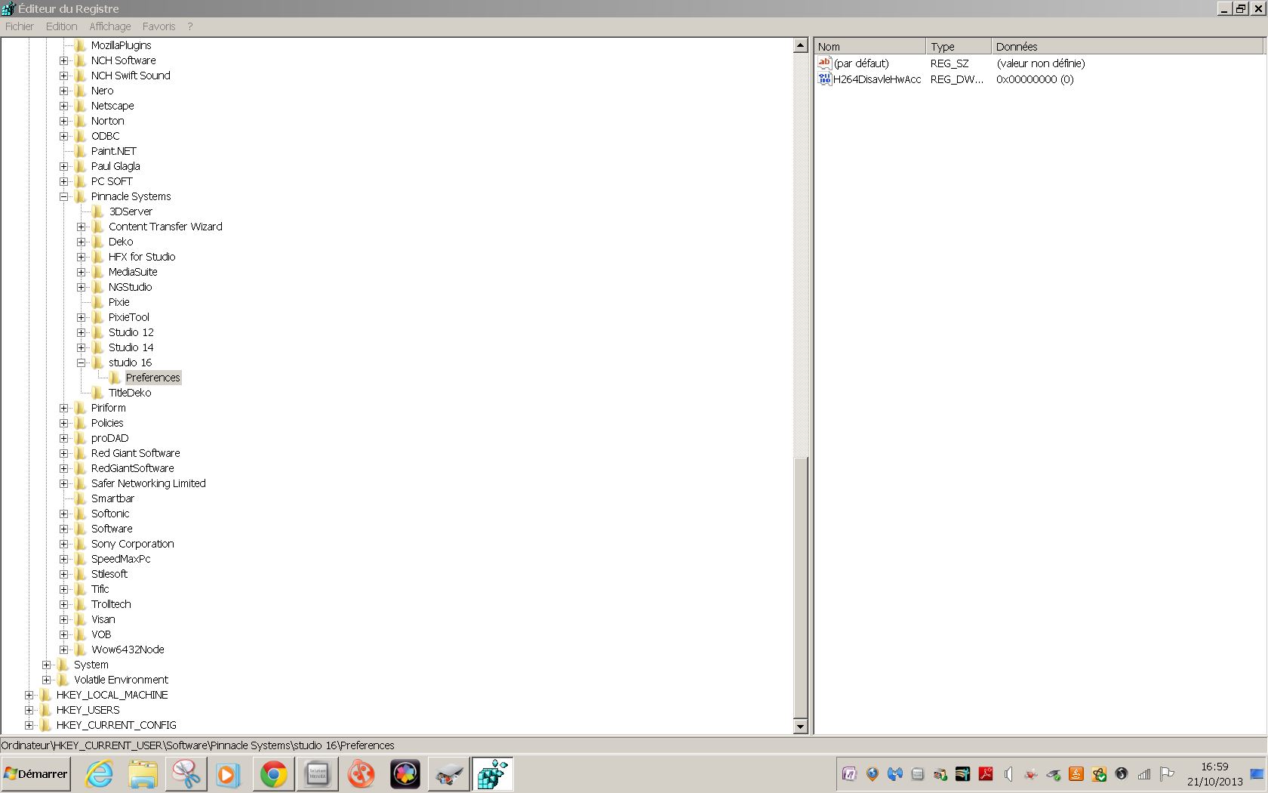
Task: Open Windows Explorer folder icon in taskbar
Action: click(143, 774)
